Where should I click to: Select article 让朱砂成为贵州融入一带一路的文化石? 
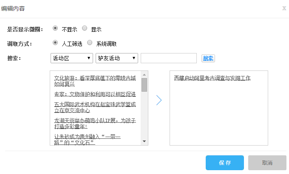88,139
